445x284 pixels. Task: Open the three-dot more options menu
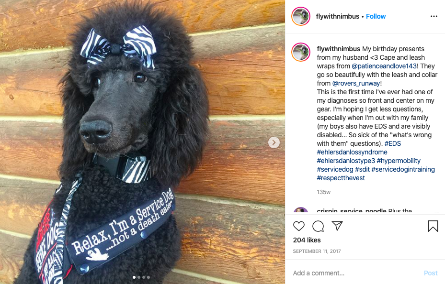[434, 16]
